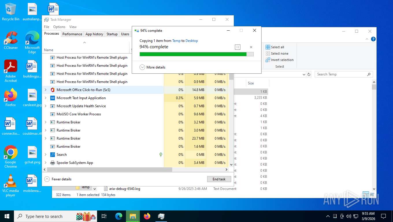Open the Action Center notifications icon
This screenshot has height=222, width=393.
[x=383, y=216]
